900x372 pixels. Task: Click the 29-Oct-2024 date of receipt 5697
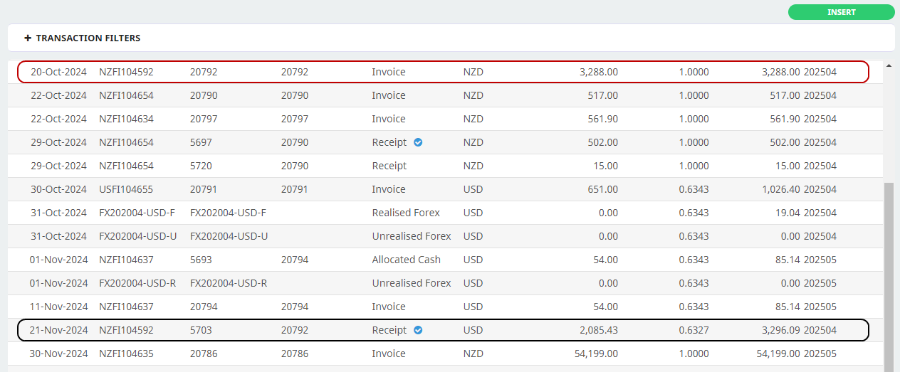[58, 142]
